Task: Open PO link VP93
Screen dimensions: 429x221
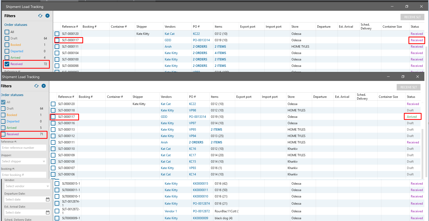Action: (192, 168)
